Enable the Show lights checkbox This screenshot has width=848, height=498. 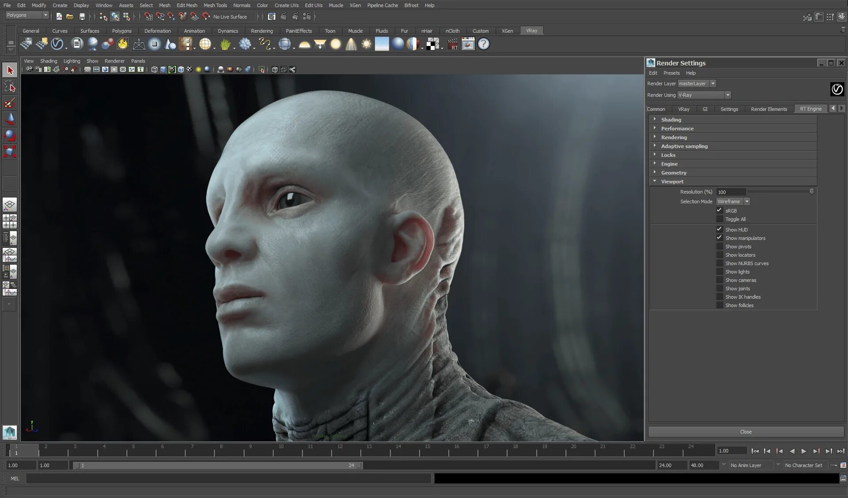719,272
